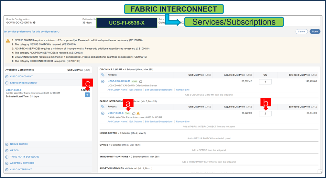Screen dimensions: 326x178
Task: Click Edit Options for UCS-FI-6536-X
Action: [136, 122]
